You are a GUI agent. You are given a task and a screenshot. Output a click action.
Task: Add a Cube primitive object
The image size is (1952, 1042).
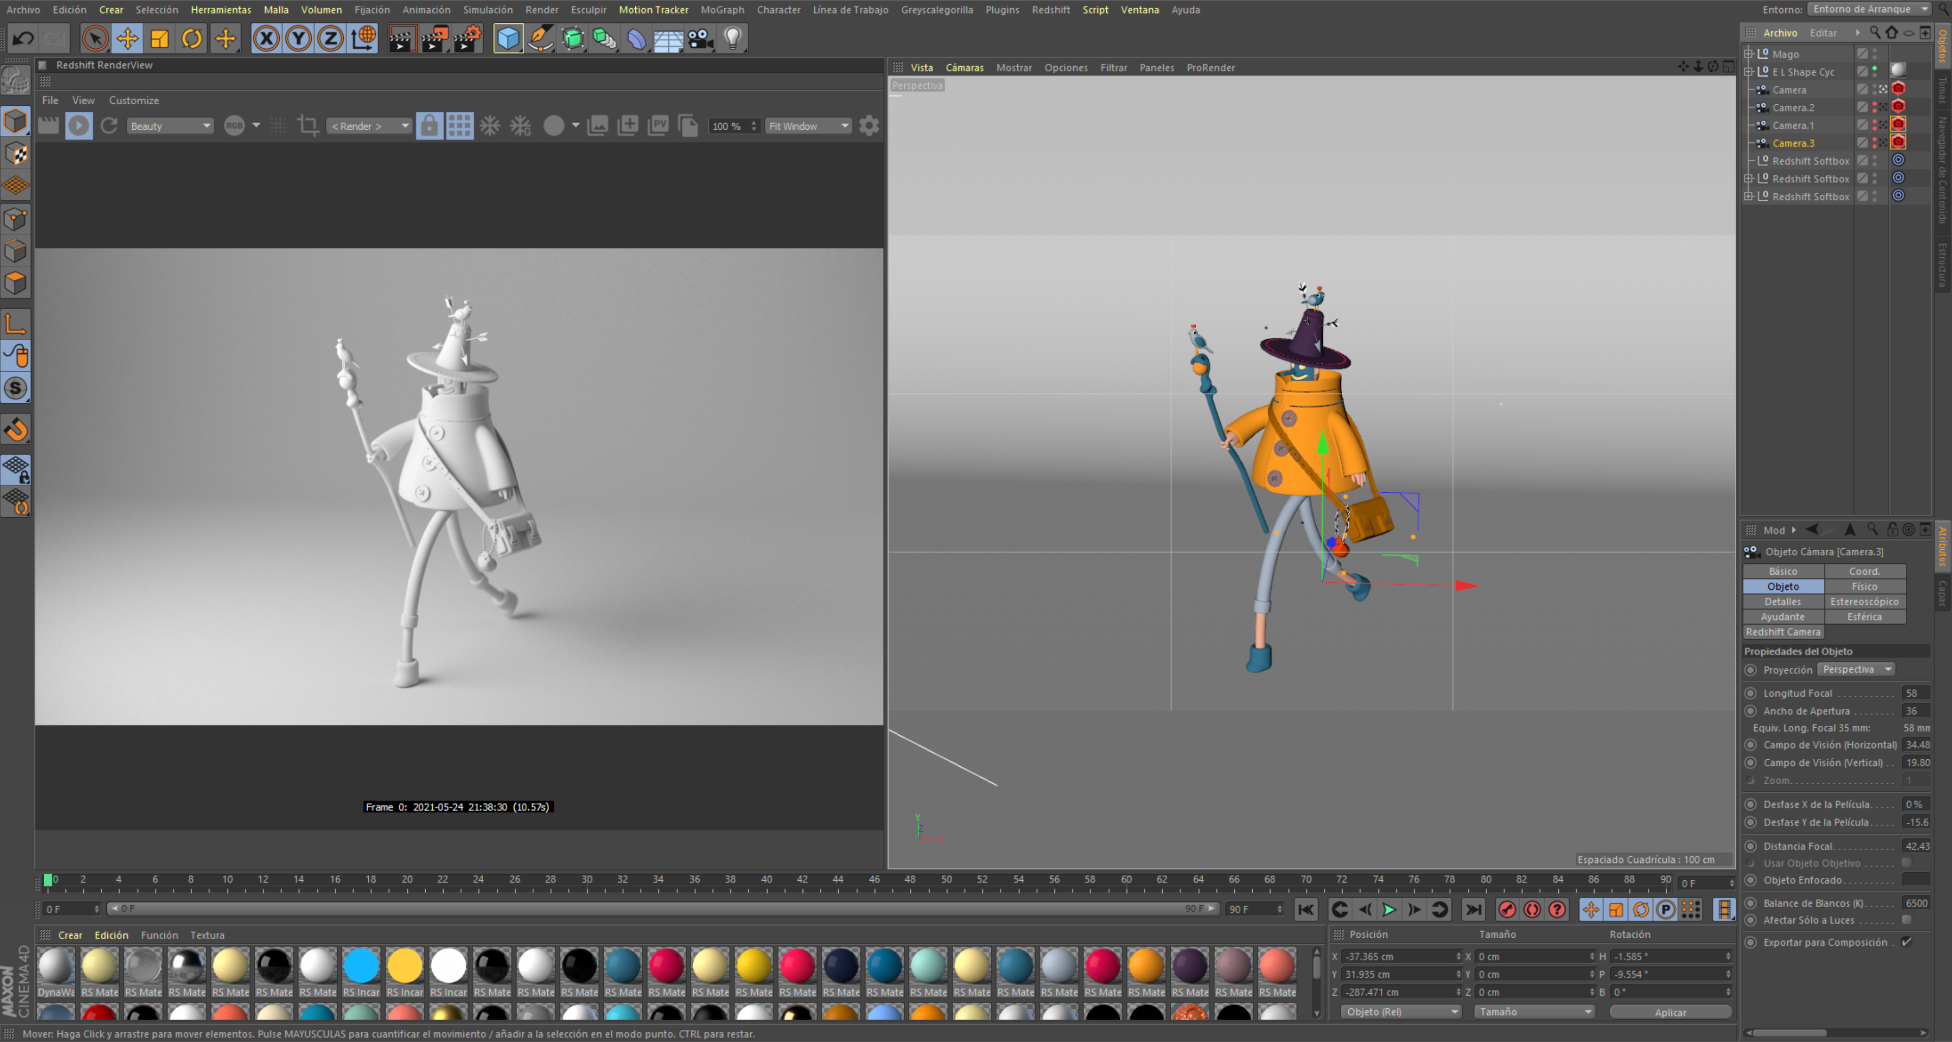tap(509, 38)
